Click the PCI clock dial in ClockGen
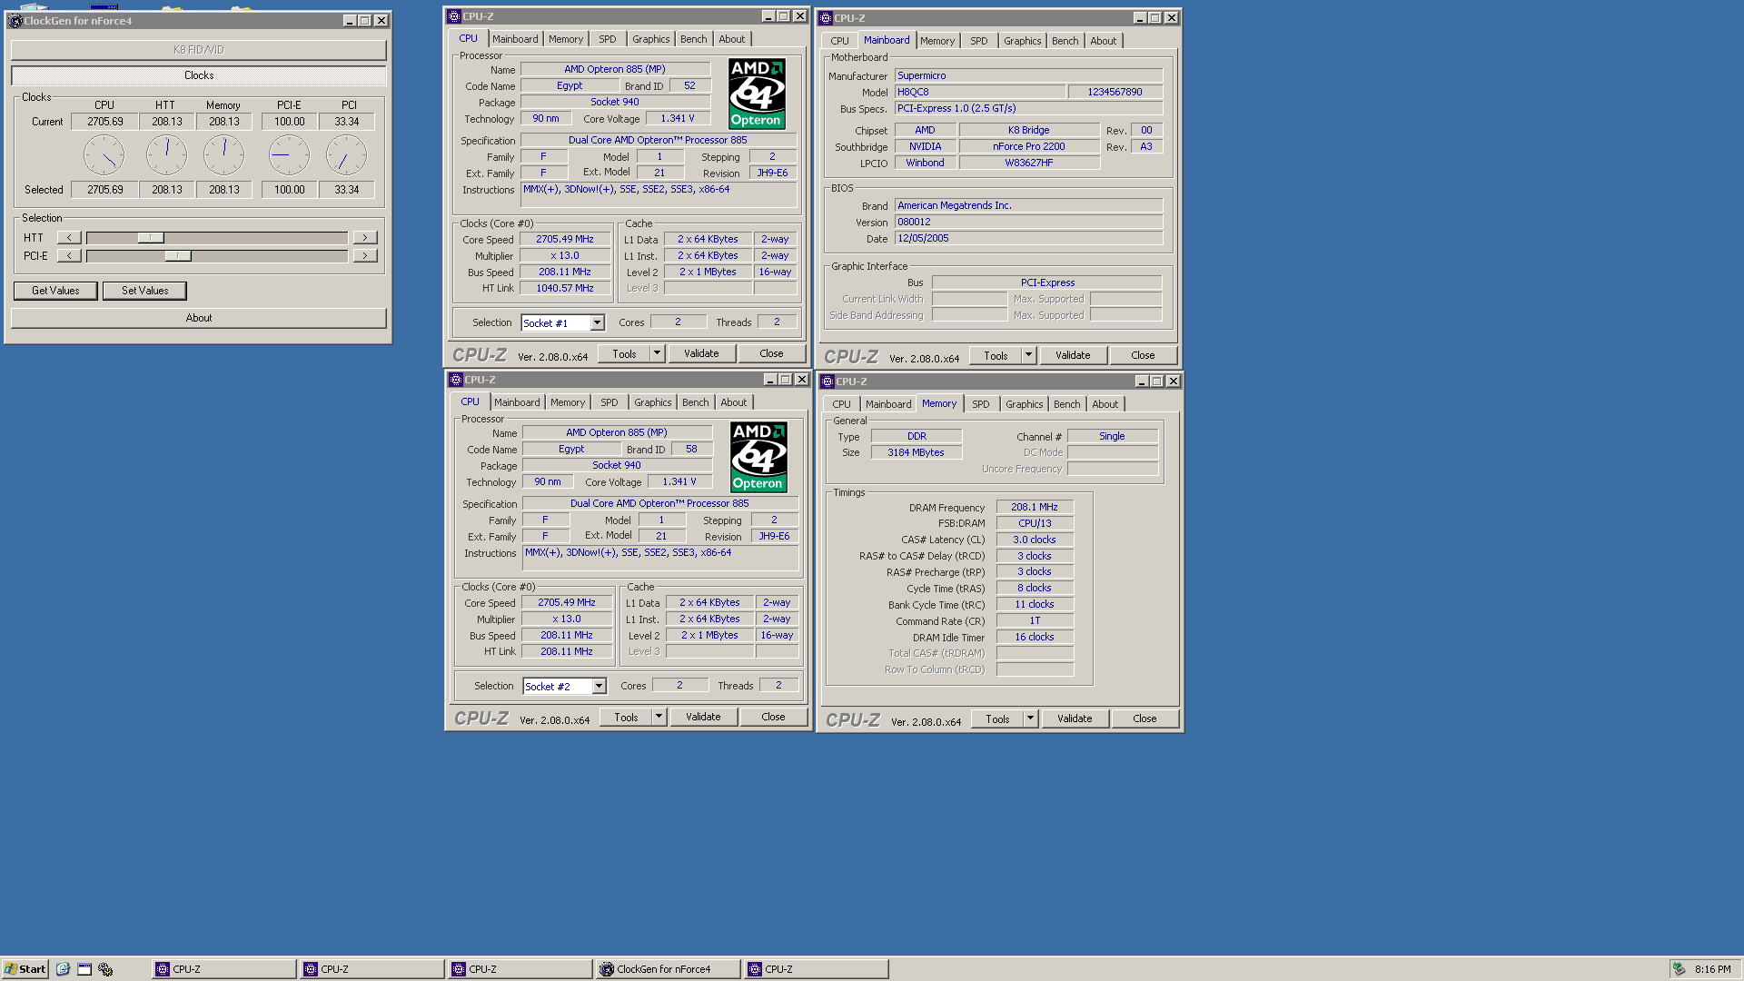 tap(346, 155)
